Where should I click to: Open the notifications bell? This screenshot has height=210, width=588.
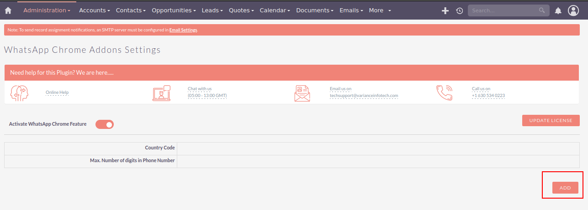click(x=558, y=10)
